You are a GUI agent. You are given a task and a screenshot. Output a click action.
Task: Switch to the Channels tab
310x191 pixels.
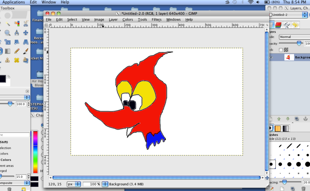coord(279,25)
